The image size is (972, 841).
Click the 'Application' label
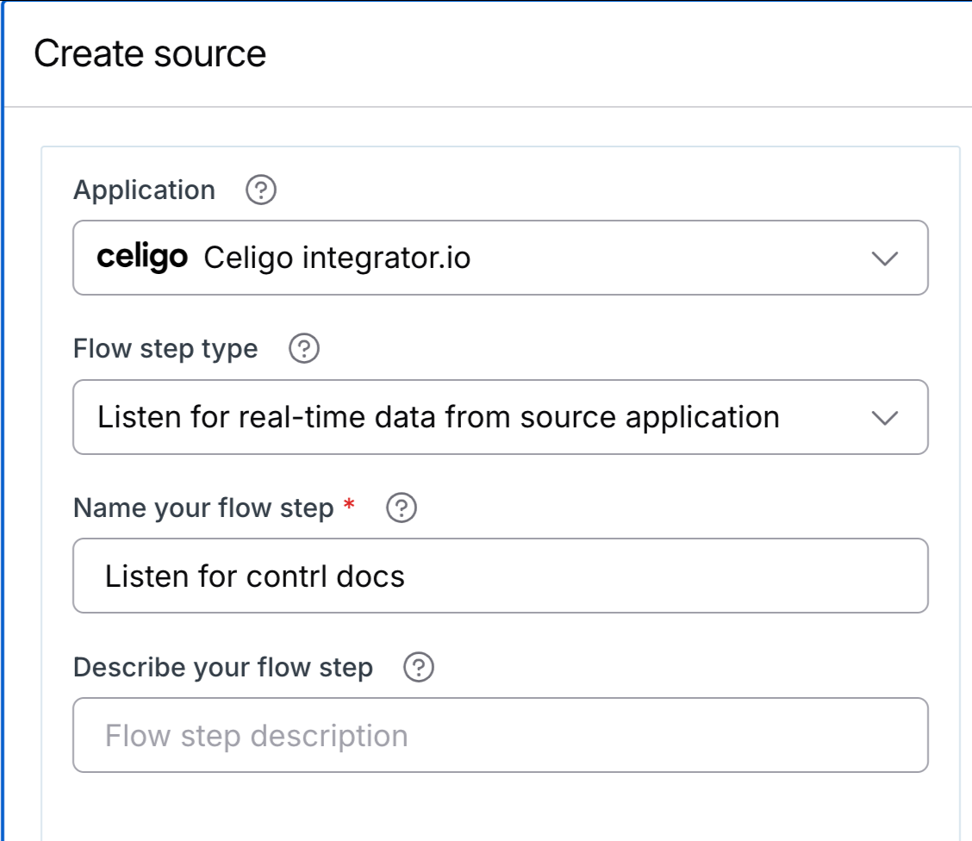pos(145,190)
